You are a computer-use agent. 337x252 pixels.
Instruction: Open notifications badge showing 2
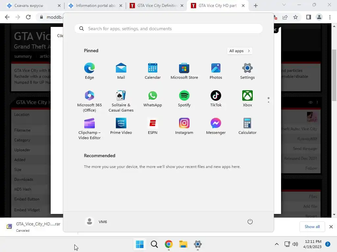coord(328,244)
